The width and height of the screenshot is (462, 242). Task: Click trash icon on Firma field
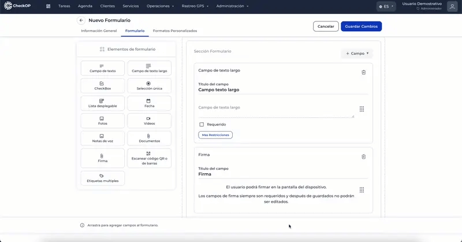tap(363, 157)
